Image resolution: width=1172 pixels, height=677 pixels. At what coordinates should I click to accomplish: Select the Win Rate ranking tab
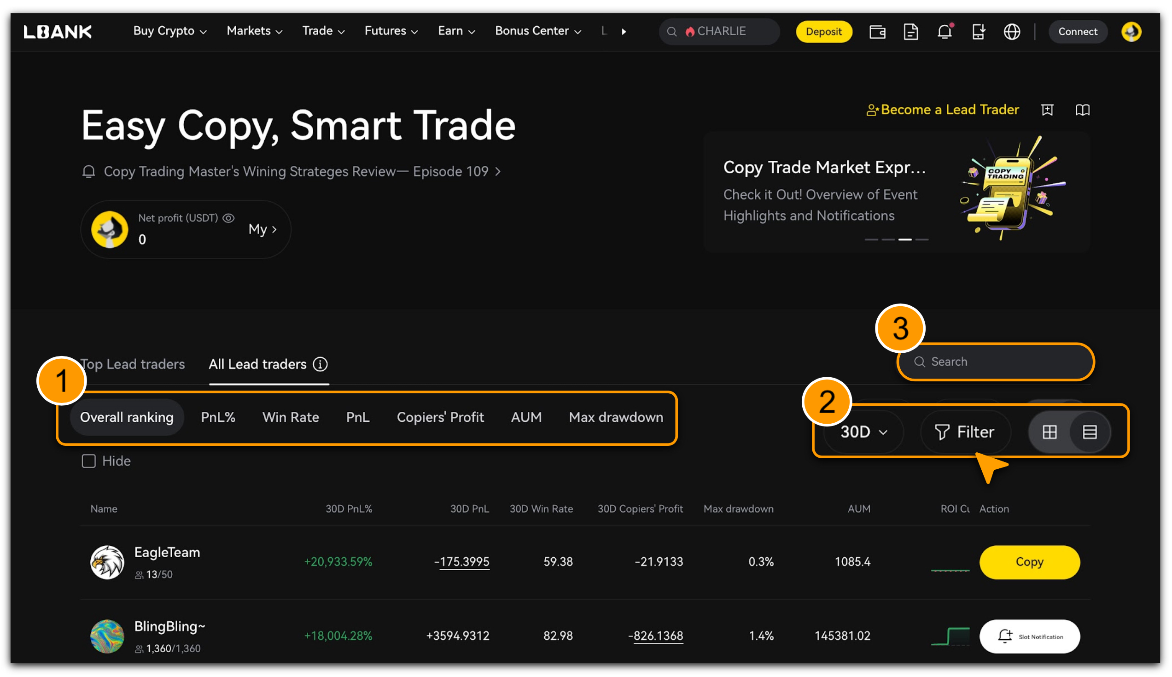291,417
